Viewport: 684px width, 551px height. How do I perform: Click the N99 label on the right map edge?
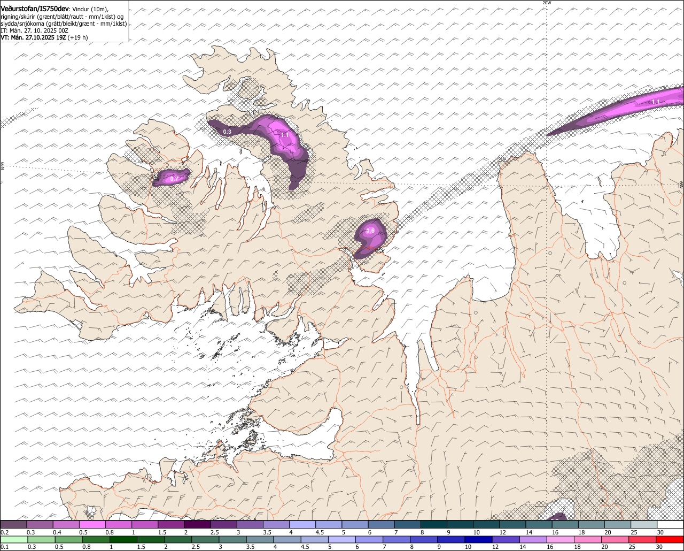click(681, 185)
